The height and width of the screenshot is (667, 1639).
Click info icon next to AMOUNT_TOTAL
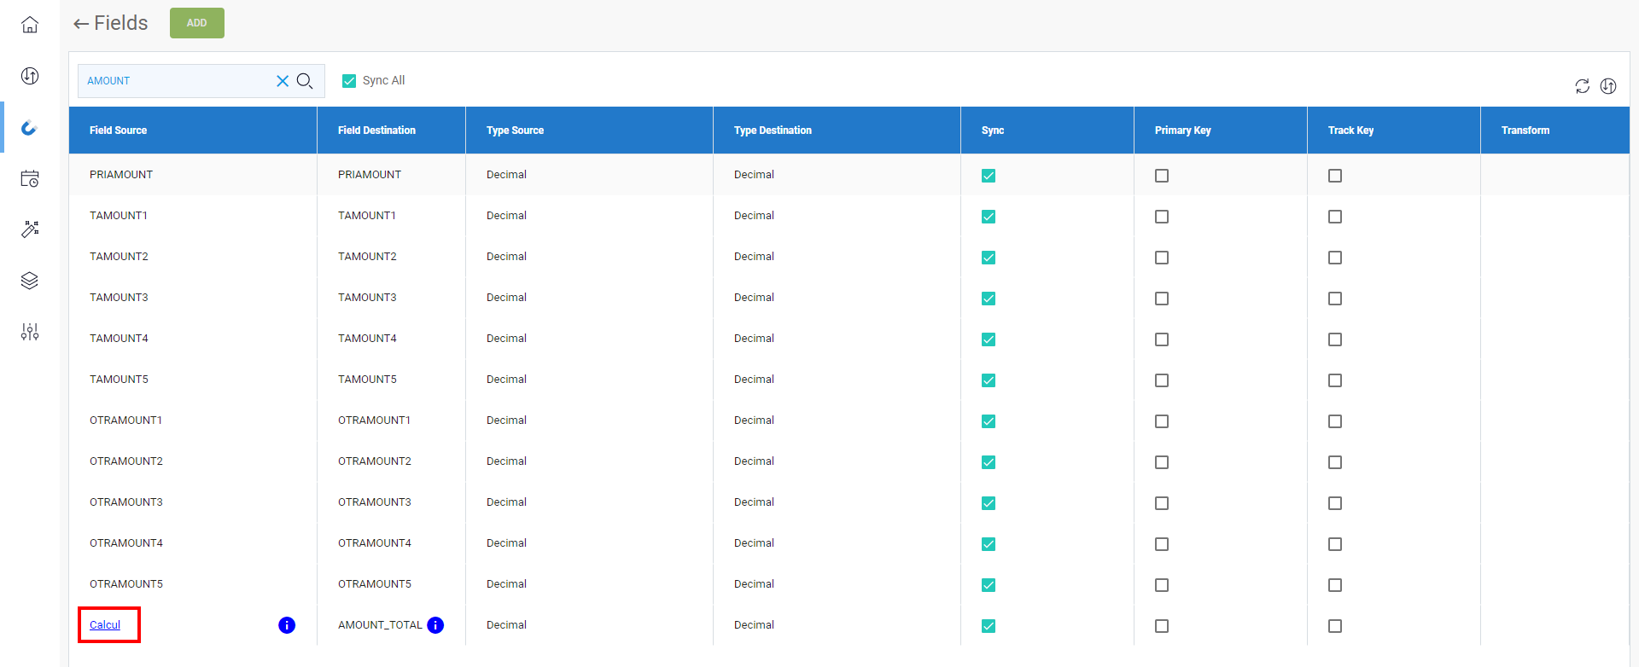click(x=435, y=625)
